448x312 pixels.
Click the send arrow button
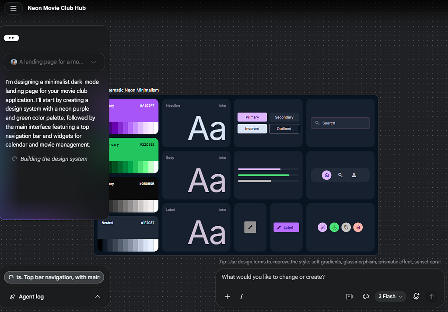click(x=432, y=297)
